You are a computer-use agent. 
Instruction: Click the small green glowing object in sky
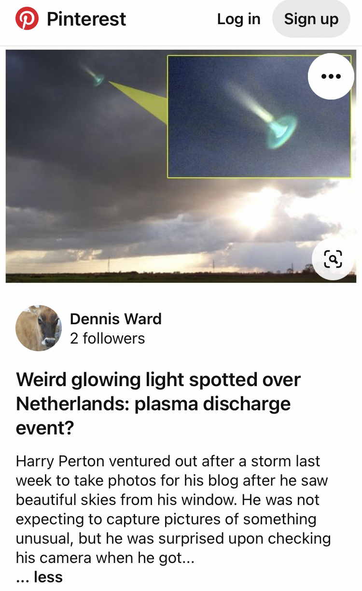click(x=98, y=79)
